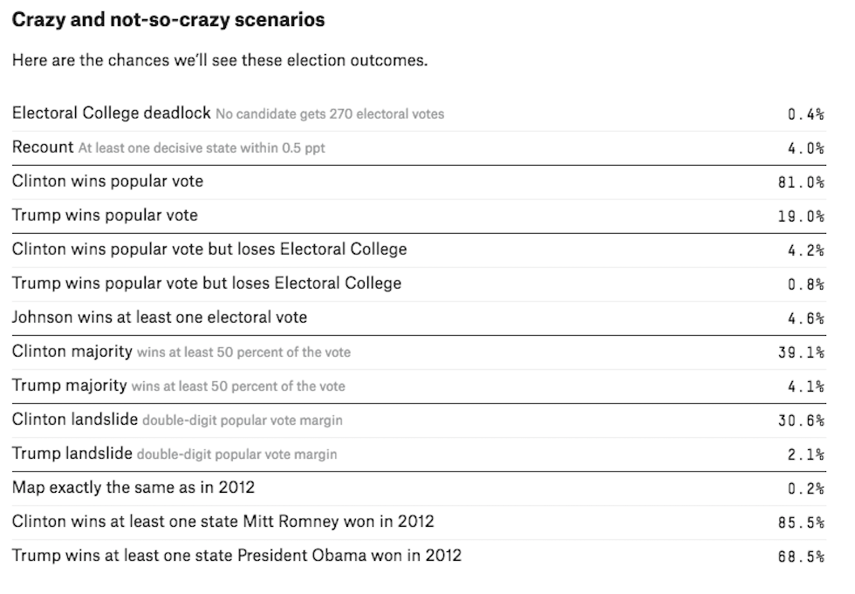Select the Electoral College deadlock row label
The width and height of the screenshot is (855, 594).
pos(112,113)
